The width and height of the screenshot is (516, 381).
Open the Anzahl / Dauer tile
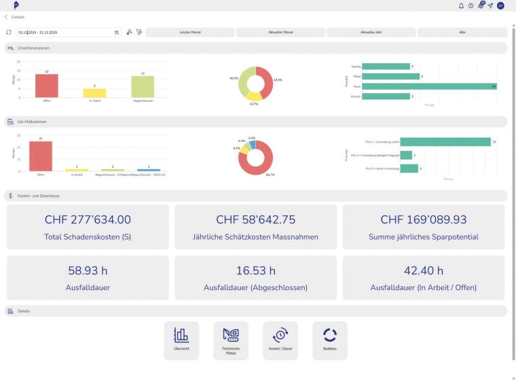coord(280,340)
